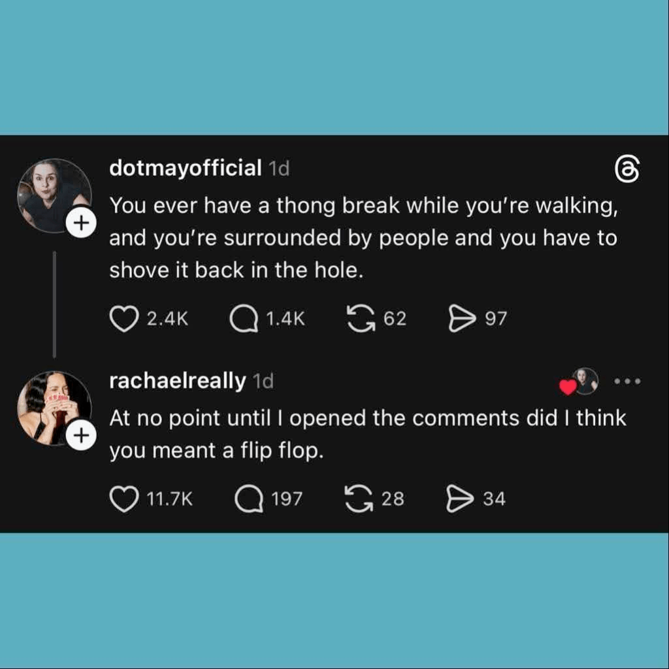This screenshot has height=669, width=669.
Task: Repost rachaelreally's reply
Action: (x=357, y=500)
